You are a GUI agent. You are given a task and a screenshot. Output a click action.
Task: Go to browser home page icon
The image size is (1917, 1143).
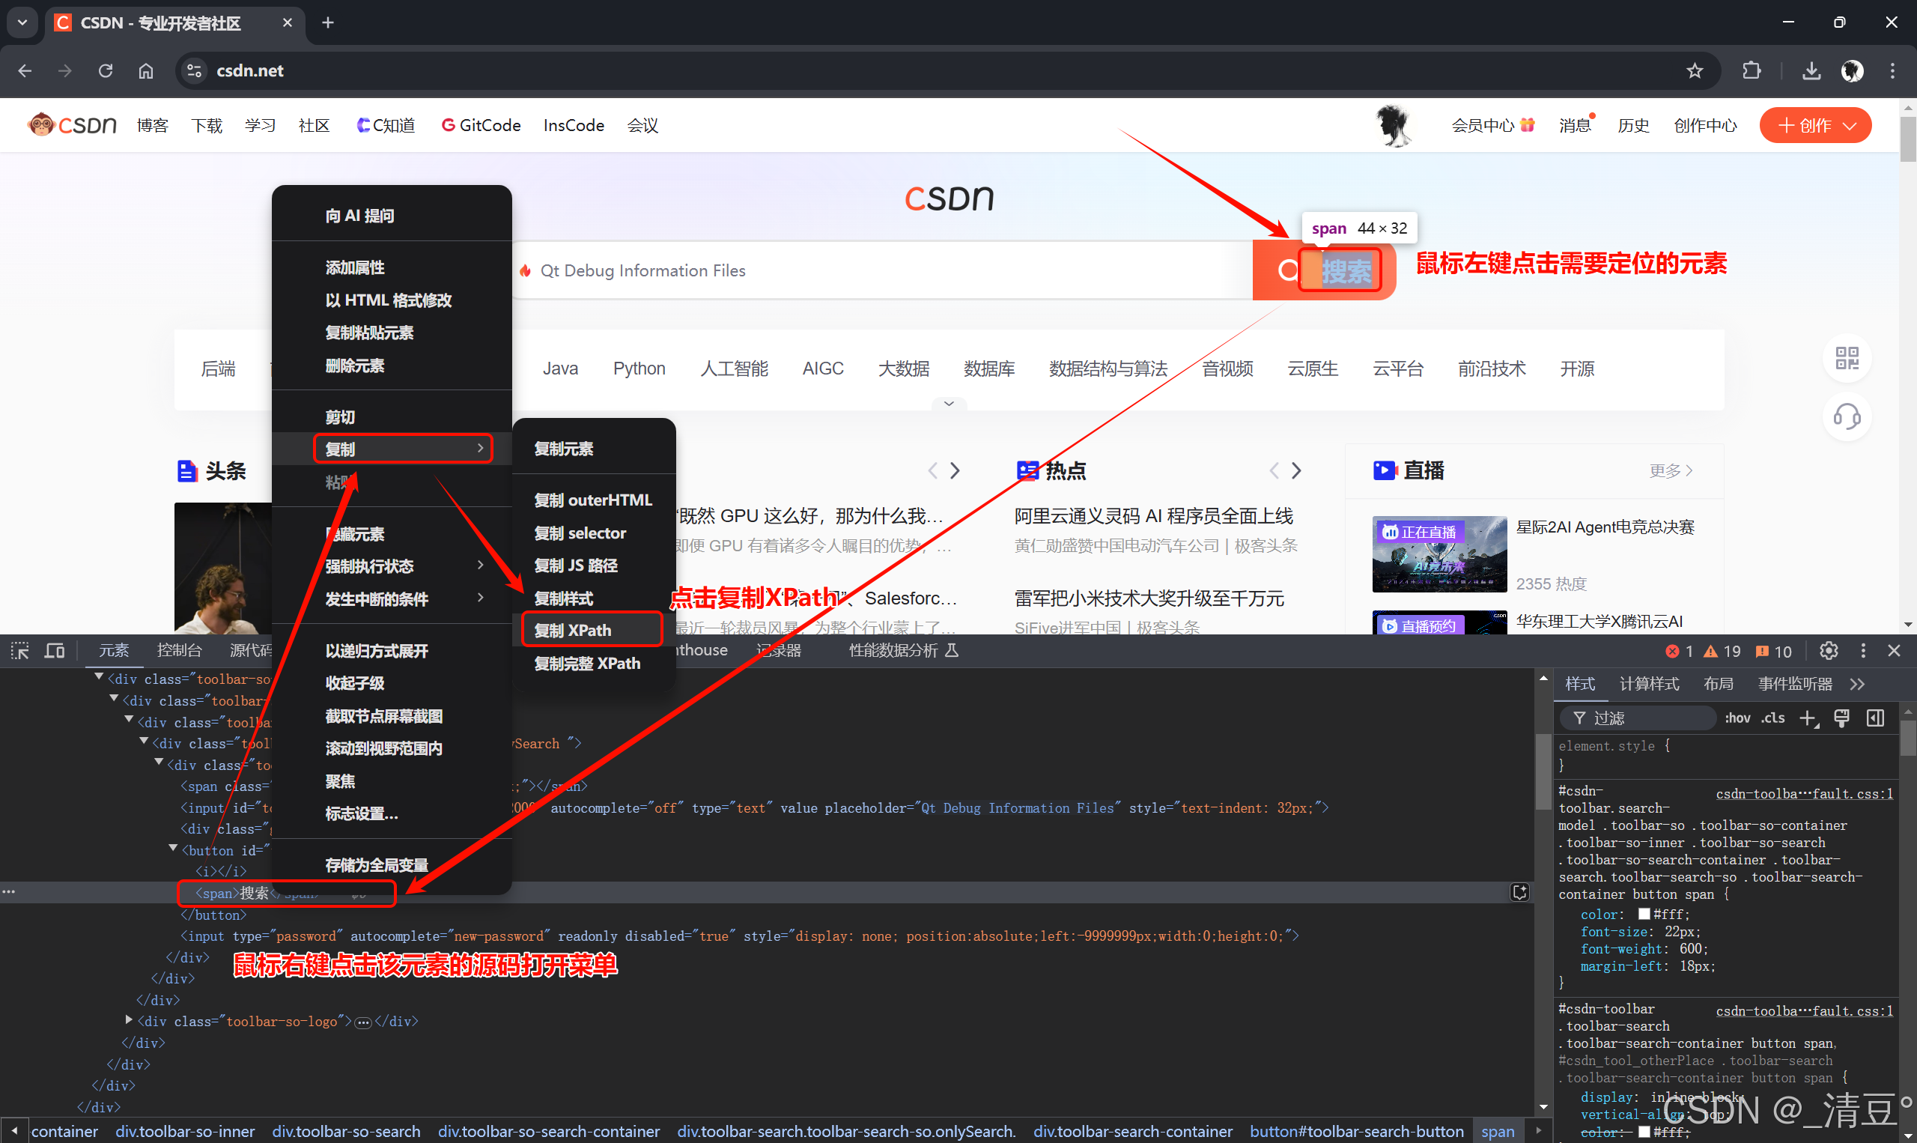tap(145, 71)
